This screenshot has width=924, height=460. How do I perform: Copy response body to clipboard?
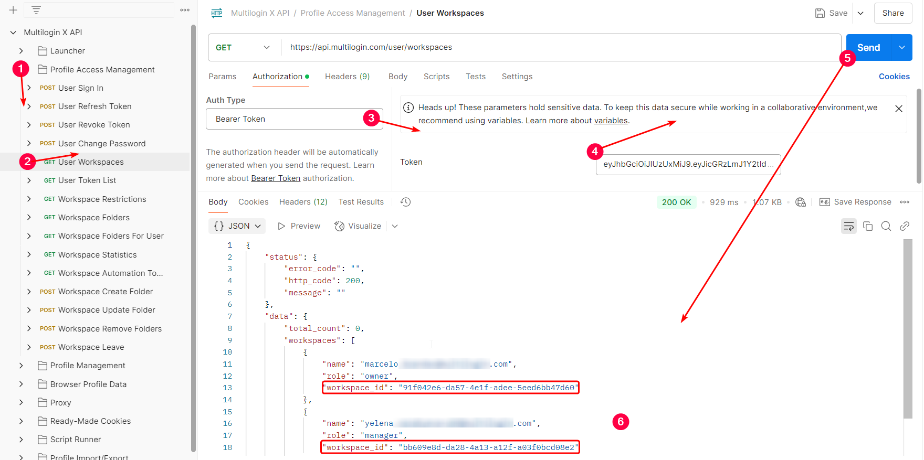[868, 226]
